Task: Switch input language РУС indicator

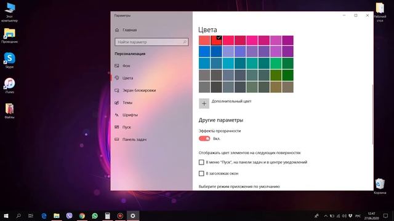Action: point(358,215)
